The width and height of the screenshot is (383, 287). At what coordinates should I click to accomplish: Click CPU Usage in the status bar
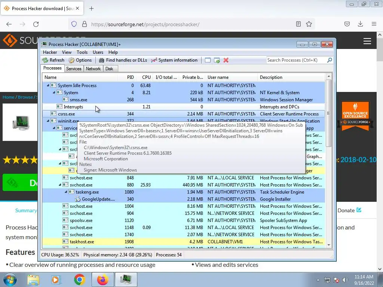point(60,255)
